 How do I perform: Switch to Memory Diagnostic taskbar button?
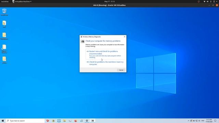point(92,121)
